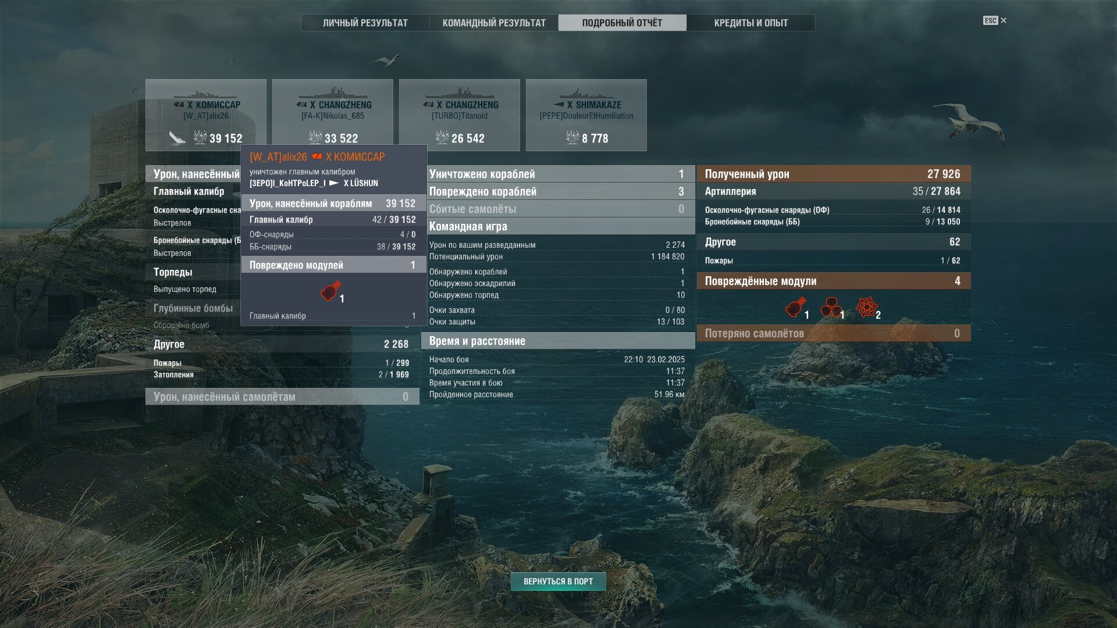This screenshot has height=628, width=1117.
Task: Select the CHANGZHENG Nikolas_685 ship card
Action: click(x=333, y=115)
